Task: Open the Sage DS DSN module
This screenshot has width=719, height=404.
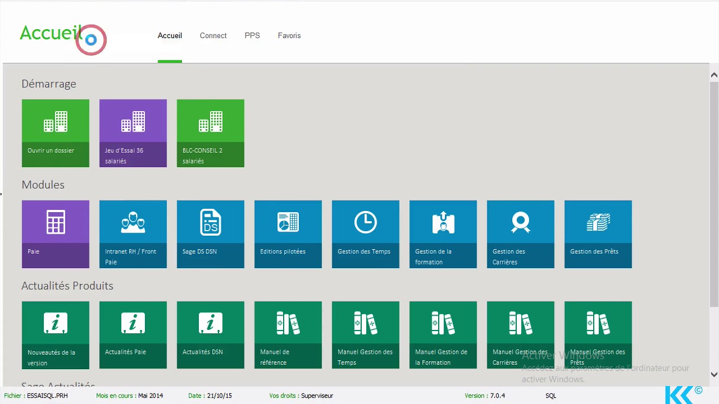Action: pos(210,234)
